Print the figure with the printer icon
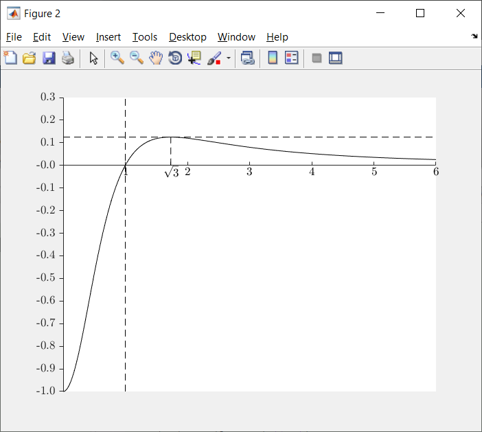 pyautogui.click(x=68, y=58)
